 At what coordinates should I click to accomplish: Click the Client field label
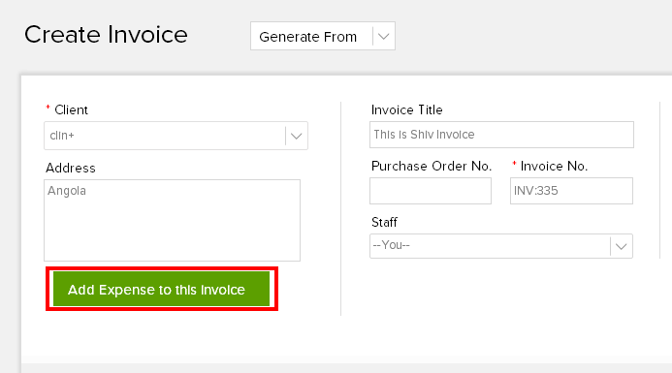tap(71, 110)
